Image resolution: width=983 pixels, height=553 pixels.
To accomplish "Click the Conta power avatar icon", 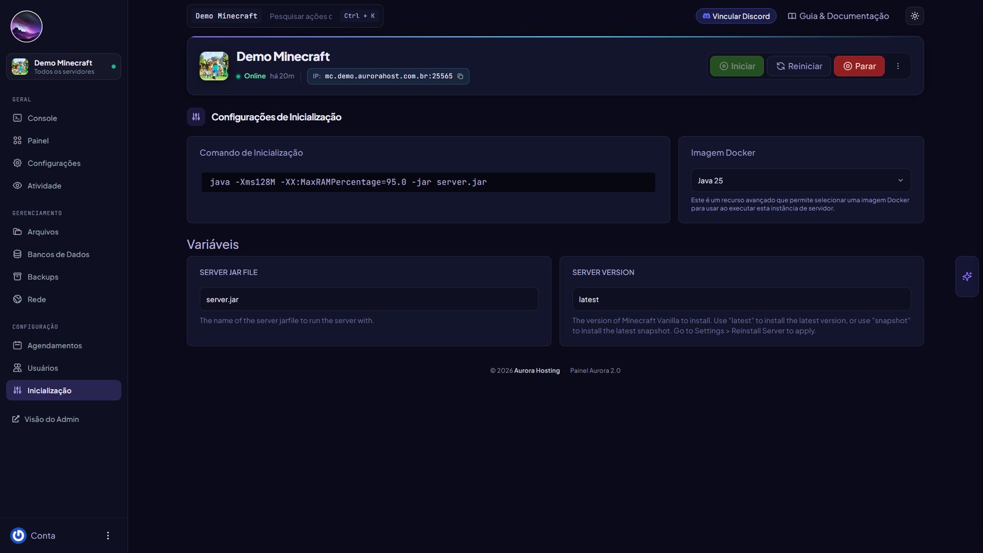I will tap(19, 536).
